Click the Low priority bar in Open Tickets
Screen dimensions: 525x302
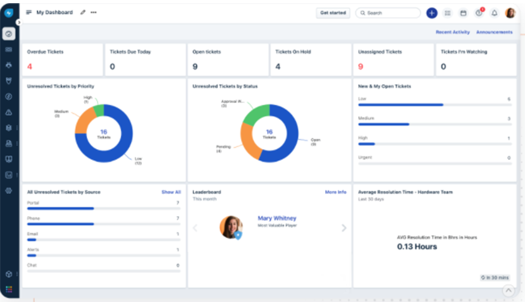pyautogui.click(x=400, y=105)
